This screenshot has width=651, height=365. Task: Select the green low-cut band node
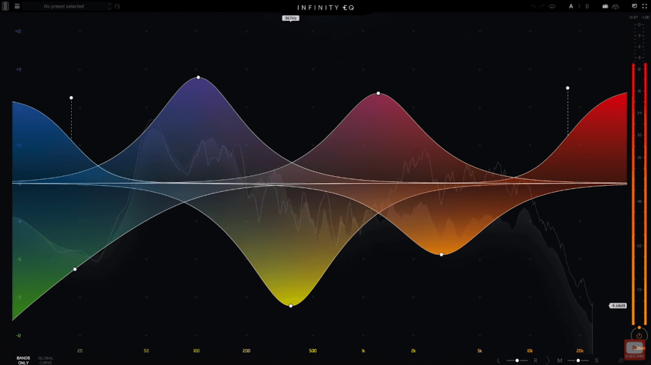pyautogui.click(x=75, y=269)
